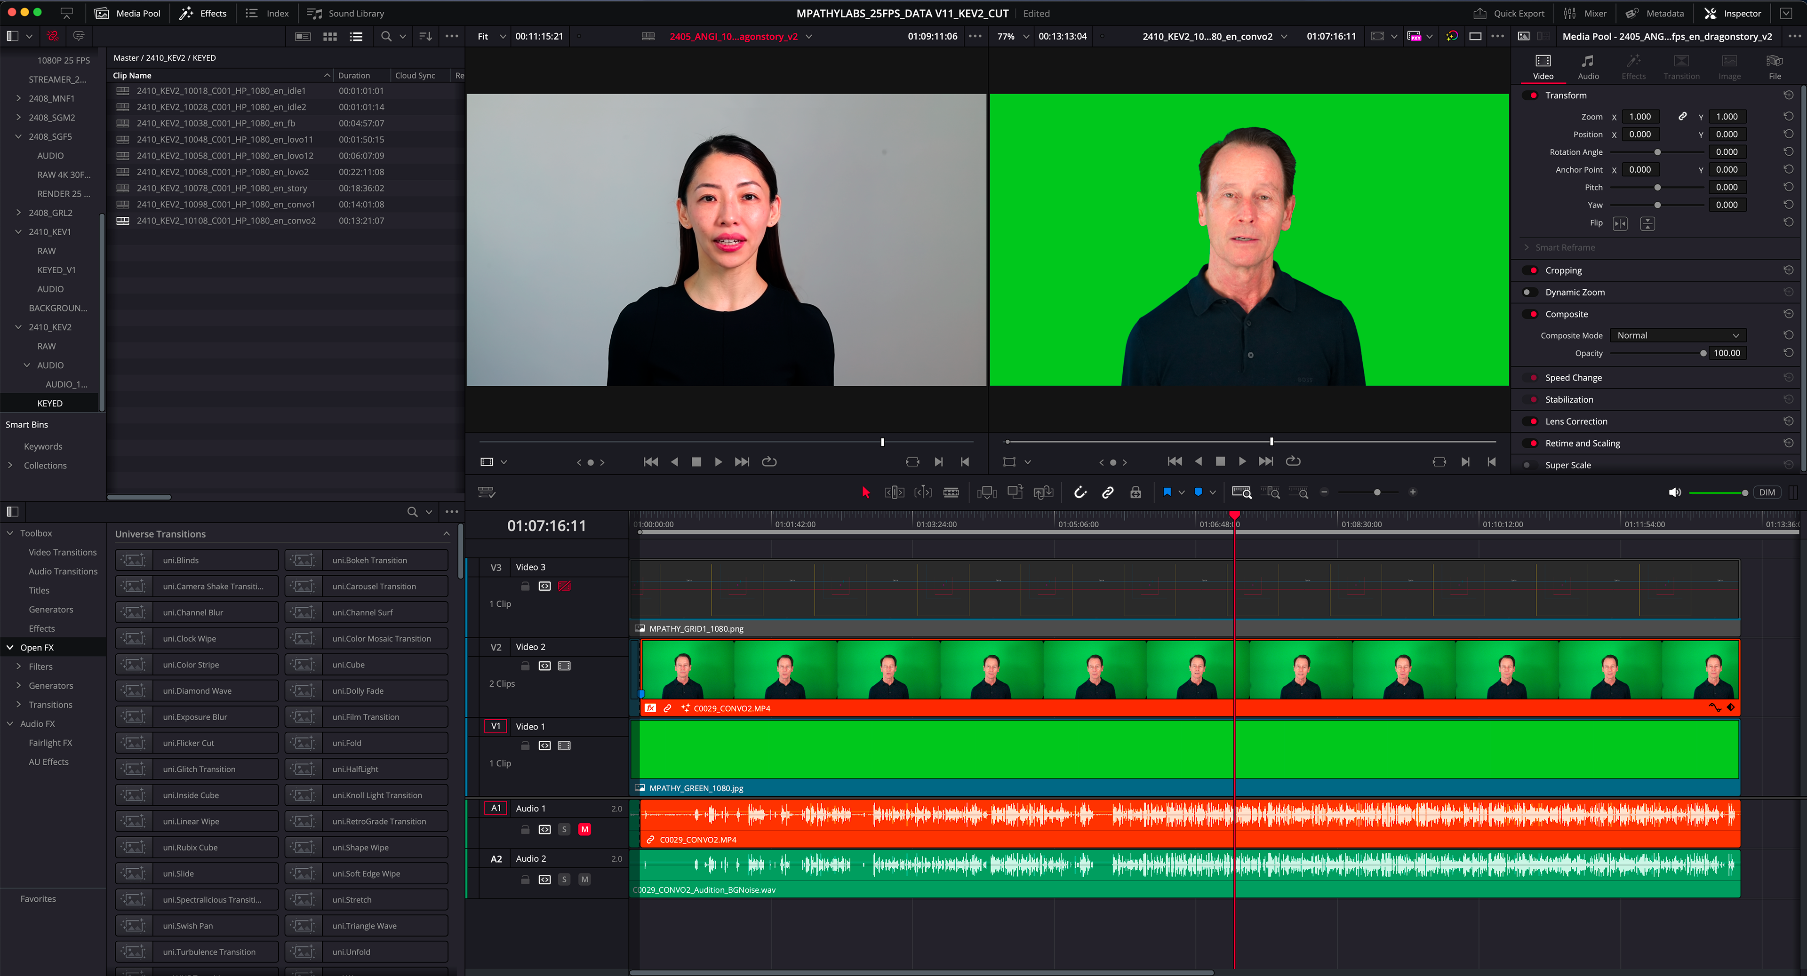Viewport: 1807px width, 976px height.
Task: Unmute Audio 1 track with M button
Action: coord(584,829)
